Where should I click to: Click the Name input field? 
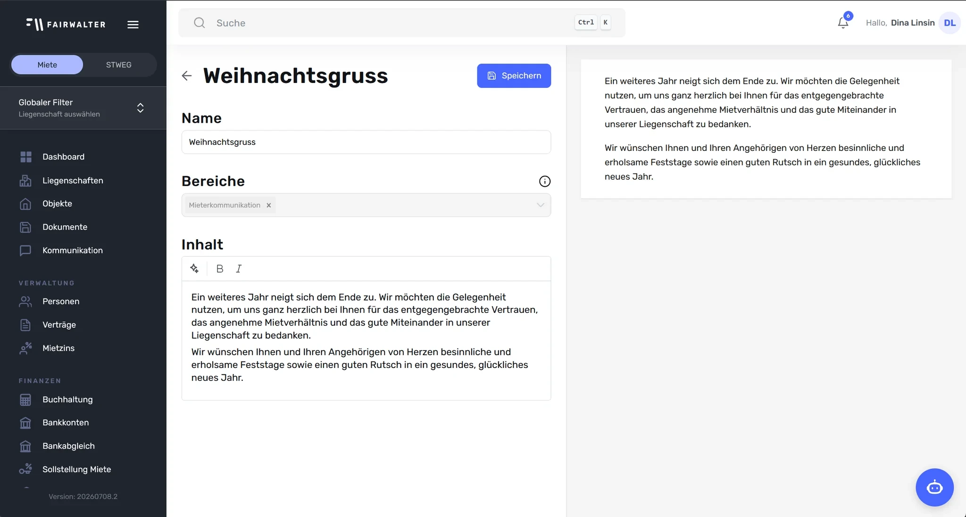click(366, 142)
